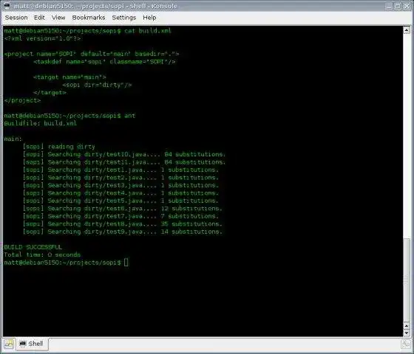Click the close-session icon at the tab bar's right end
The height and width of the screenshot is (354, 414).
405,344
